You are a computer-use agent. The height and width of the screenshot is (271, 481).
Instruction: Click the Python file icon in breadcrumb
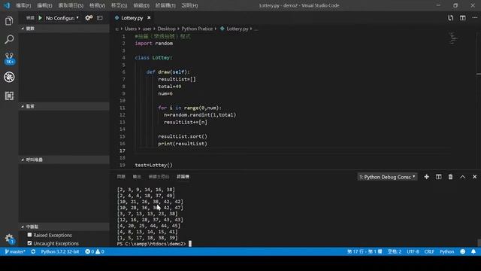pyautogui.click(x=222, y=29)
